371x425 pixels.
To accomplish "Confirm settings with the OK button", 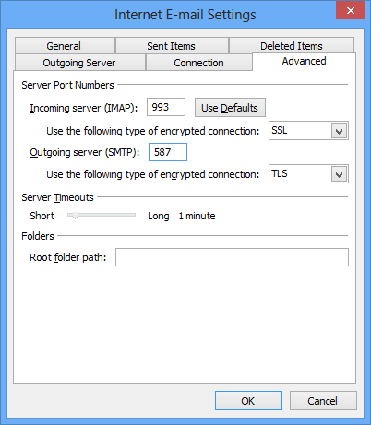I will pyautogui.click(x=248, y=401).
